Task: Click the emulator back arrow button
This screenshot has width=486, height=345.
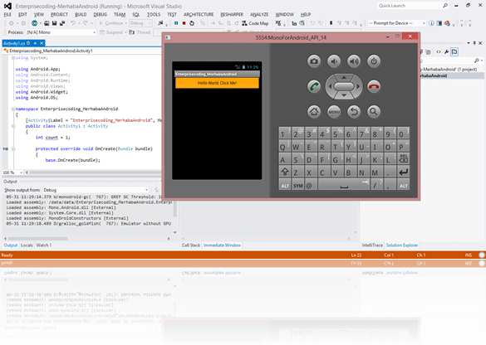Action: (354, 112)
